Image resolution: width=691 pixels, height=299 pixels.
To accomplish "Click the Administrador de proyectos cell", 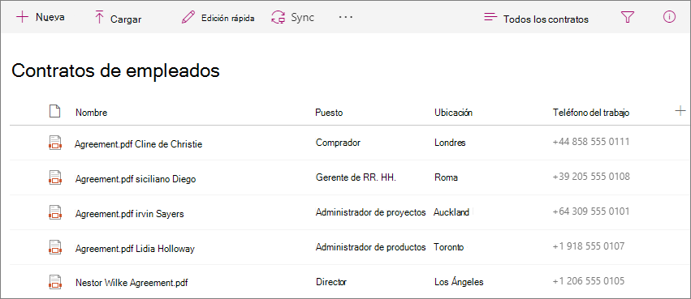I will (x=370, y=212).
